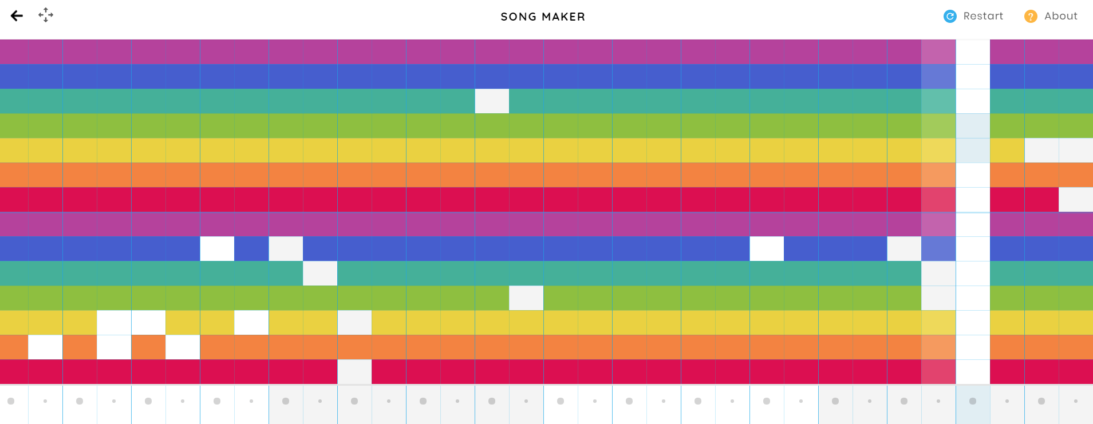Screen dimensions: 1093x424
Task: Click the back arrow icon
Action: click(x=17, y=16)
